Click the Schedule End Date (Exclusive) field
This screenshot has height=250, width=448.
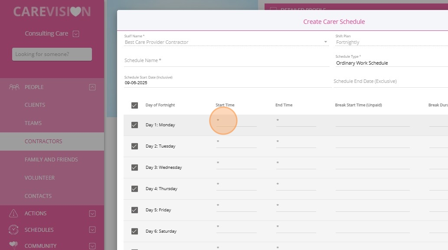(391, 81)
